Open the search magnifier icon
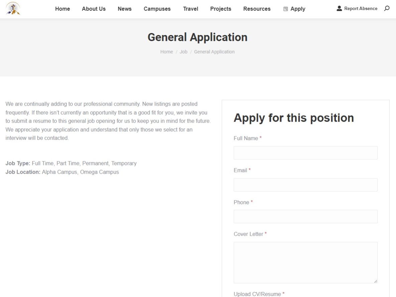 [x=387, y=9]
